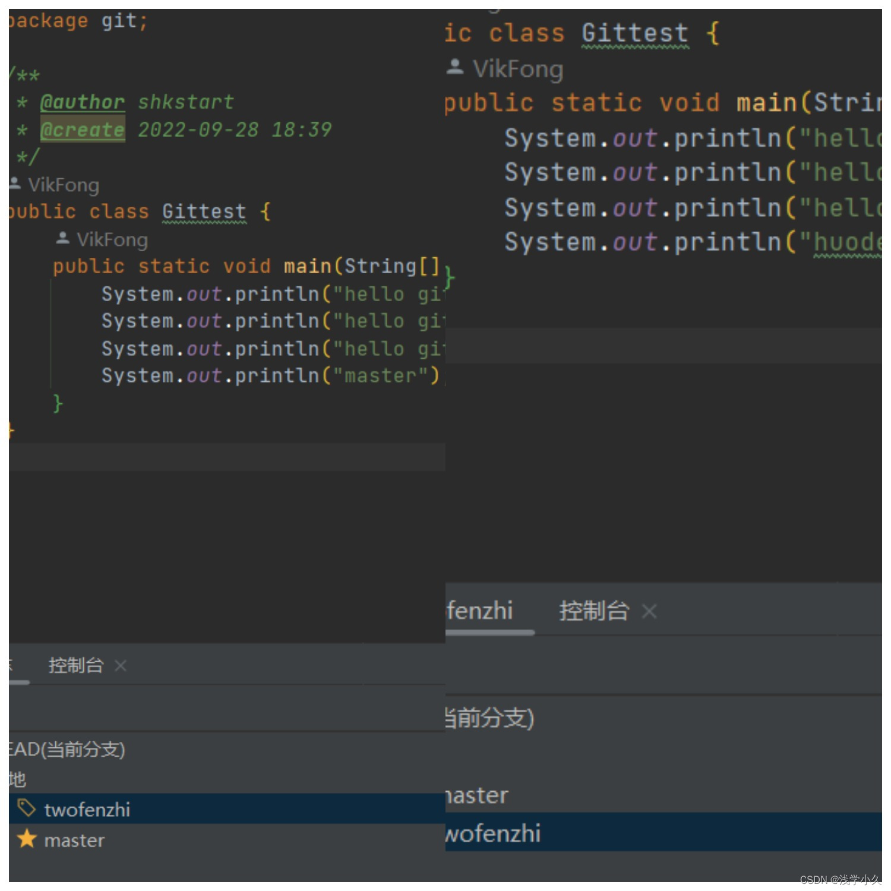Click 当前分支) entry in the right panel
Image resolution: width=891 pixels, height=891 pixels.
(490, 718)
